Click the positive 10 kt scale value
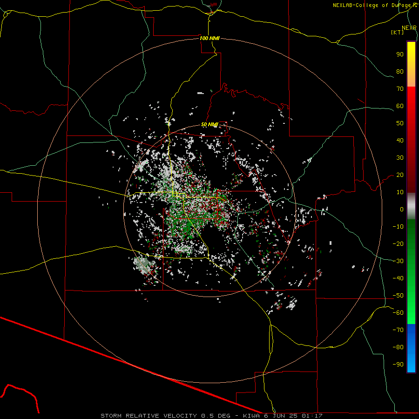 (400, 192)
